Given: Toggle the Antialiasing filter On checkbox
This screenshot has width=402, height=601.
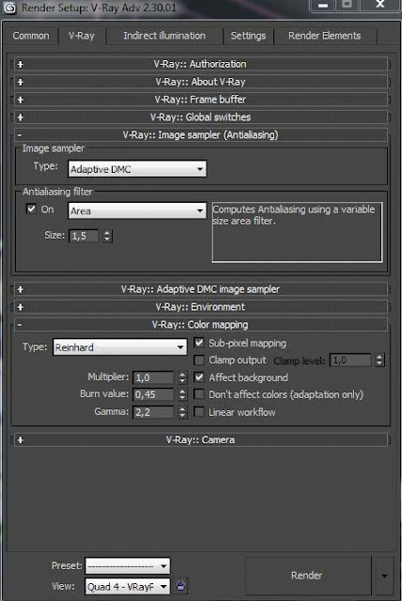Looking at the screenshot, I should click(x=31, y=208).
